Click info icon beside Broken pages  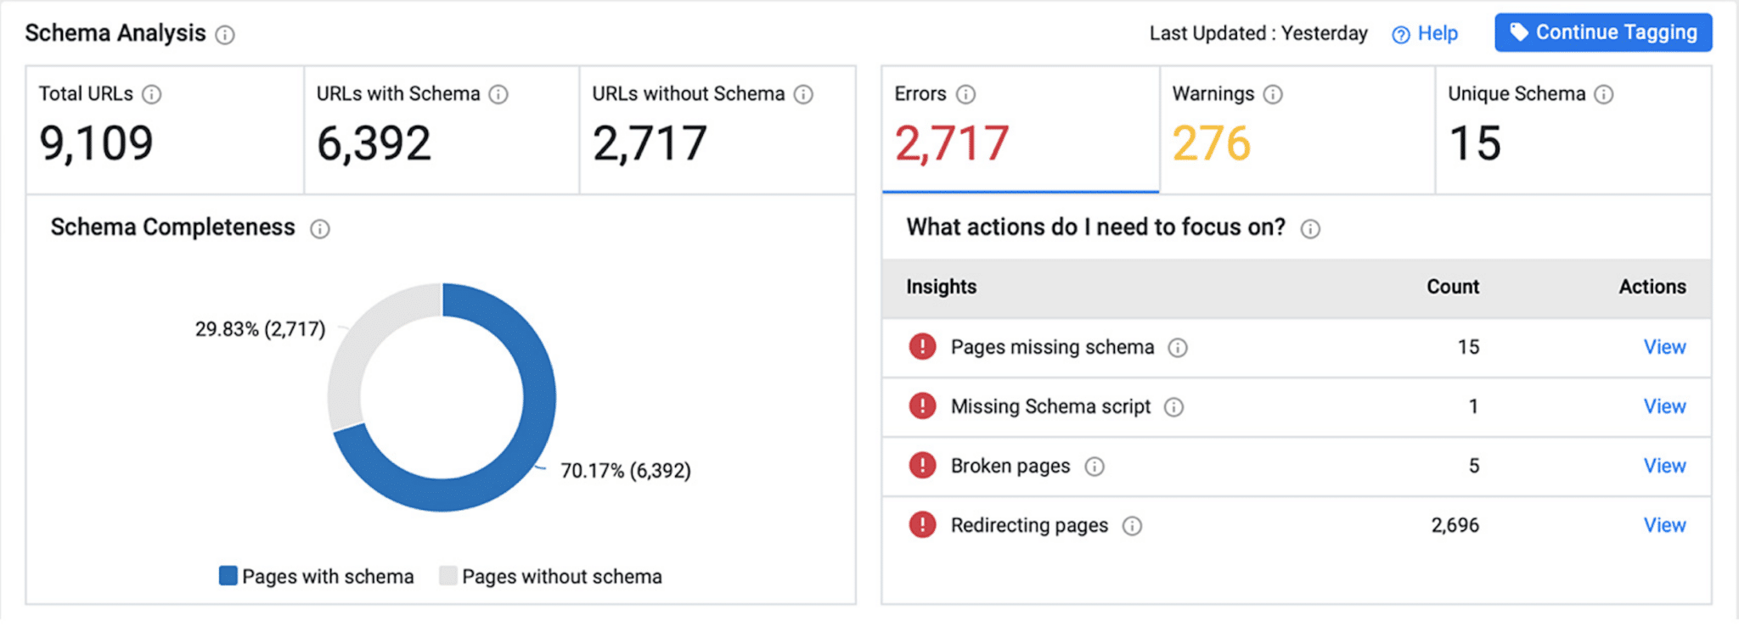pos(1095,467)
